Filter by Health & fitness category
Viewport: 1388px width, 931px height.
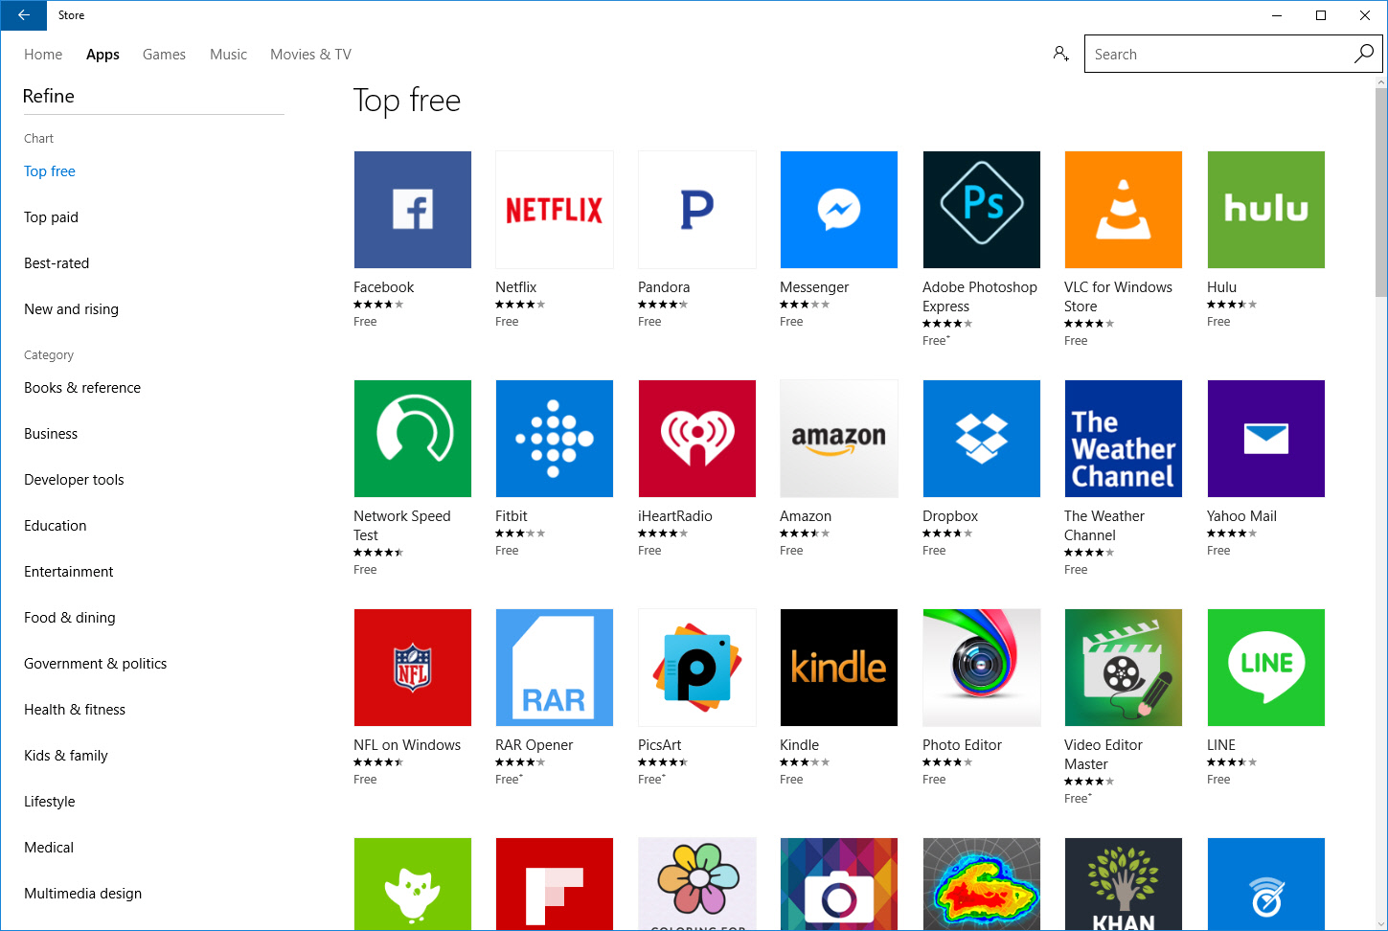pyautogui.click(x=75, y=710)
